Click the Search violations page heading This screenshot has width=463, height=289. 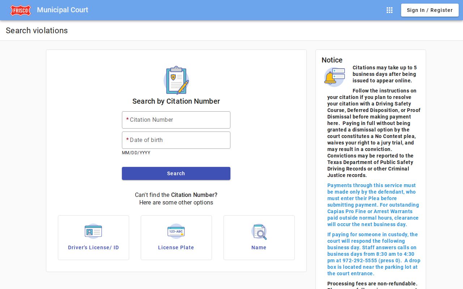click(37, 31)
